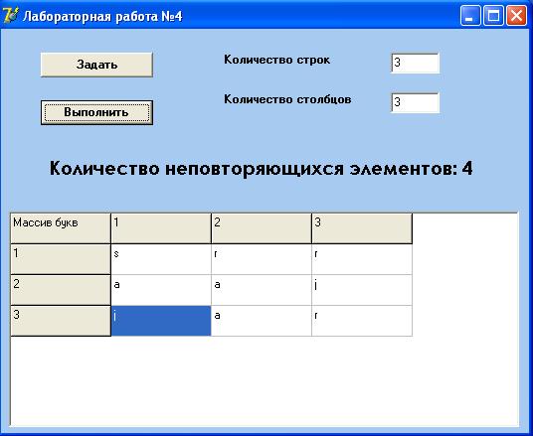Select row 2 column 3 cell 'j'
The width and height of the screenshot is (533, 436).
pos(362,290)
